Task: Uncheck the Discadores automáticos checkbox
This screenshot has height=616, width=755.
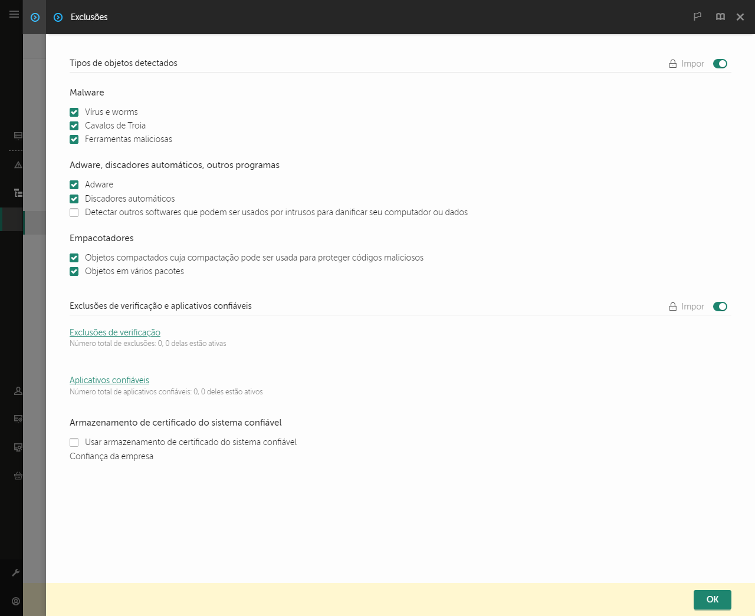Action: [x=74, y=199]
